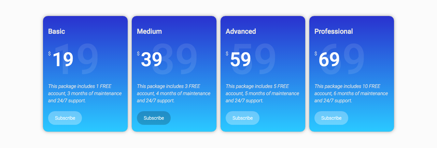437x148 pixels.
Task: Subscribe to the Advanced plan
Action: 242,118
